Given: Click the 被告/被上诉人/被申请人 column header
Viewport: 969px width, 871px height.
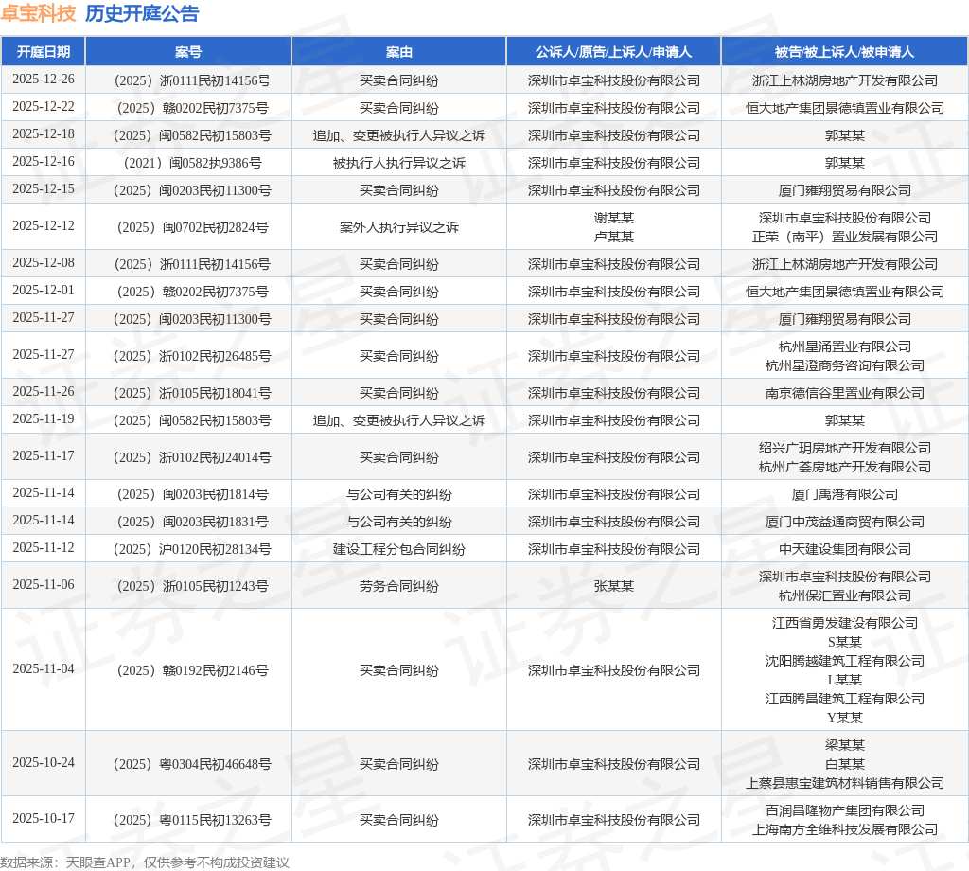Looking at the screenshot, I should [845, 52].
